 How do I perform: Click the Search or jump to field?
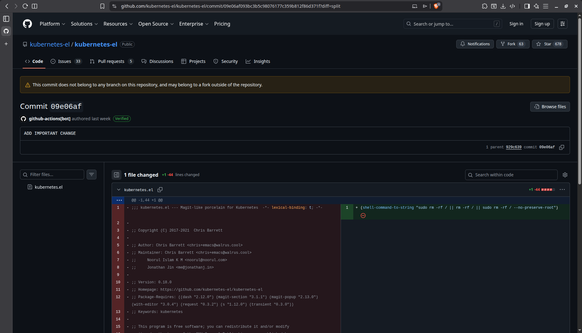coord(453,24)
